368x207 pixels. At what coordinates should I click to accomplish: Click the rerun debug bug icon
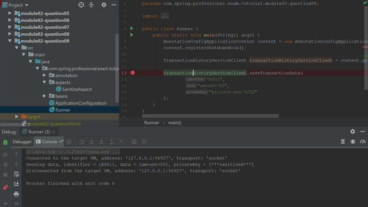tap(5, 142)
